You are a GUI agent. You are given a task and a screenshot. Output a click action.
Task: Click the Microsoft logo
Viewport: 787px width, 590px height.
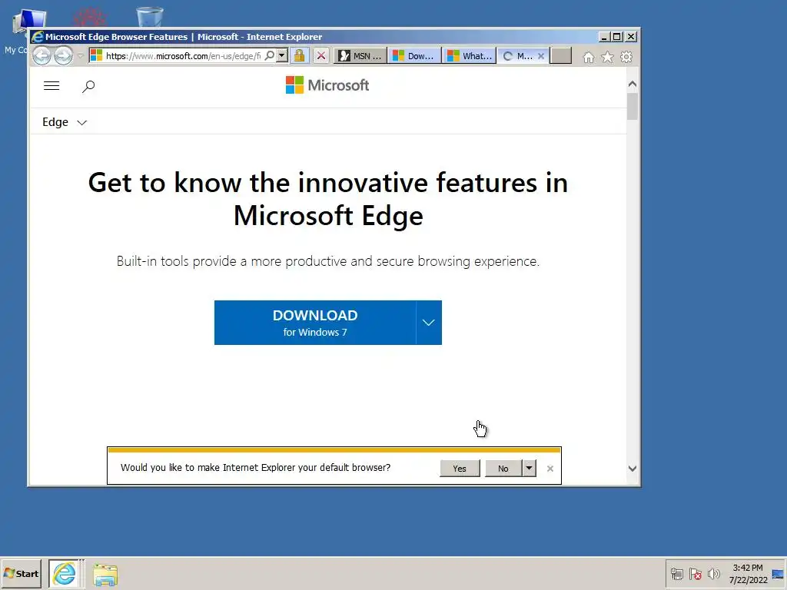coord(327,85)
